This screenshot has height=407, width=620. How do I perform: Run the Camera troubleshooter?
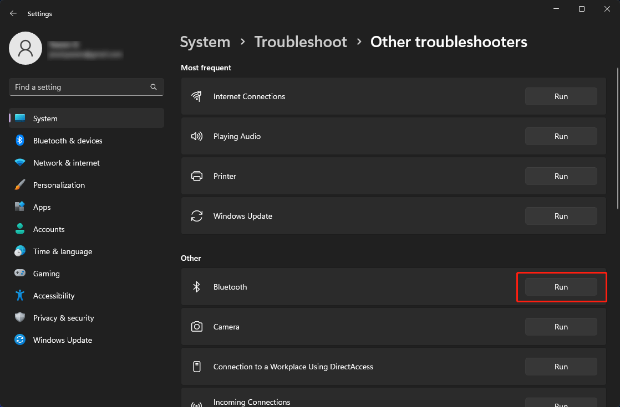pos(561,327)
